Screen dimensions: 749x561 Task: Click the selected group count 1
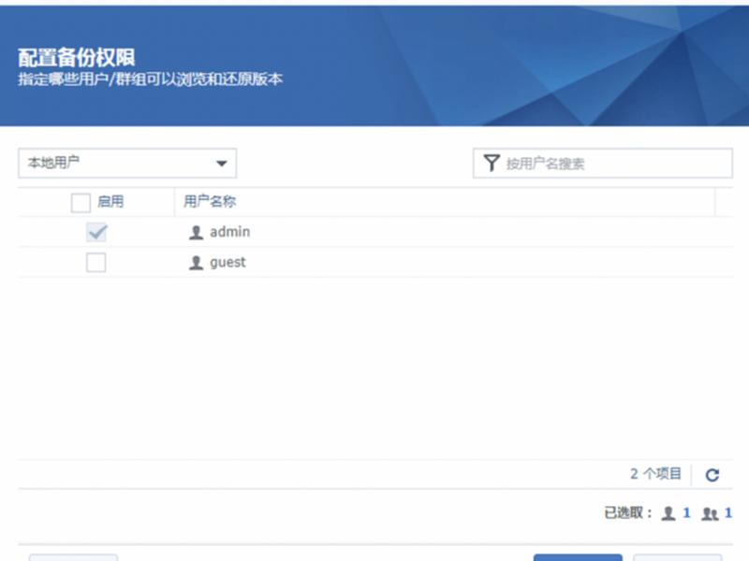click(728, 512)
